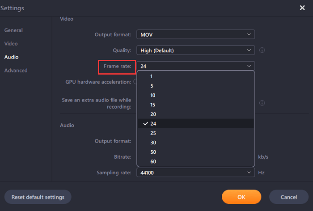Click the info icon beside Quality
The image size is (313, 211).
point(262,50)
